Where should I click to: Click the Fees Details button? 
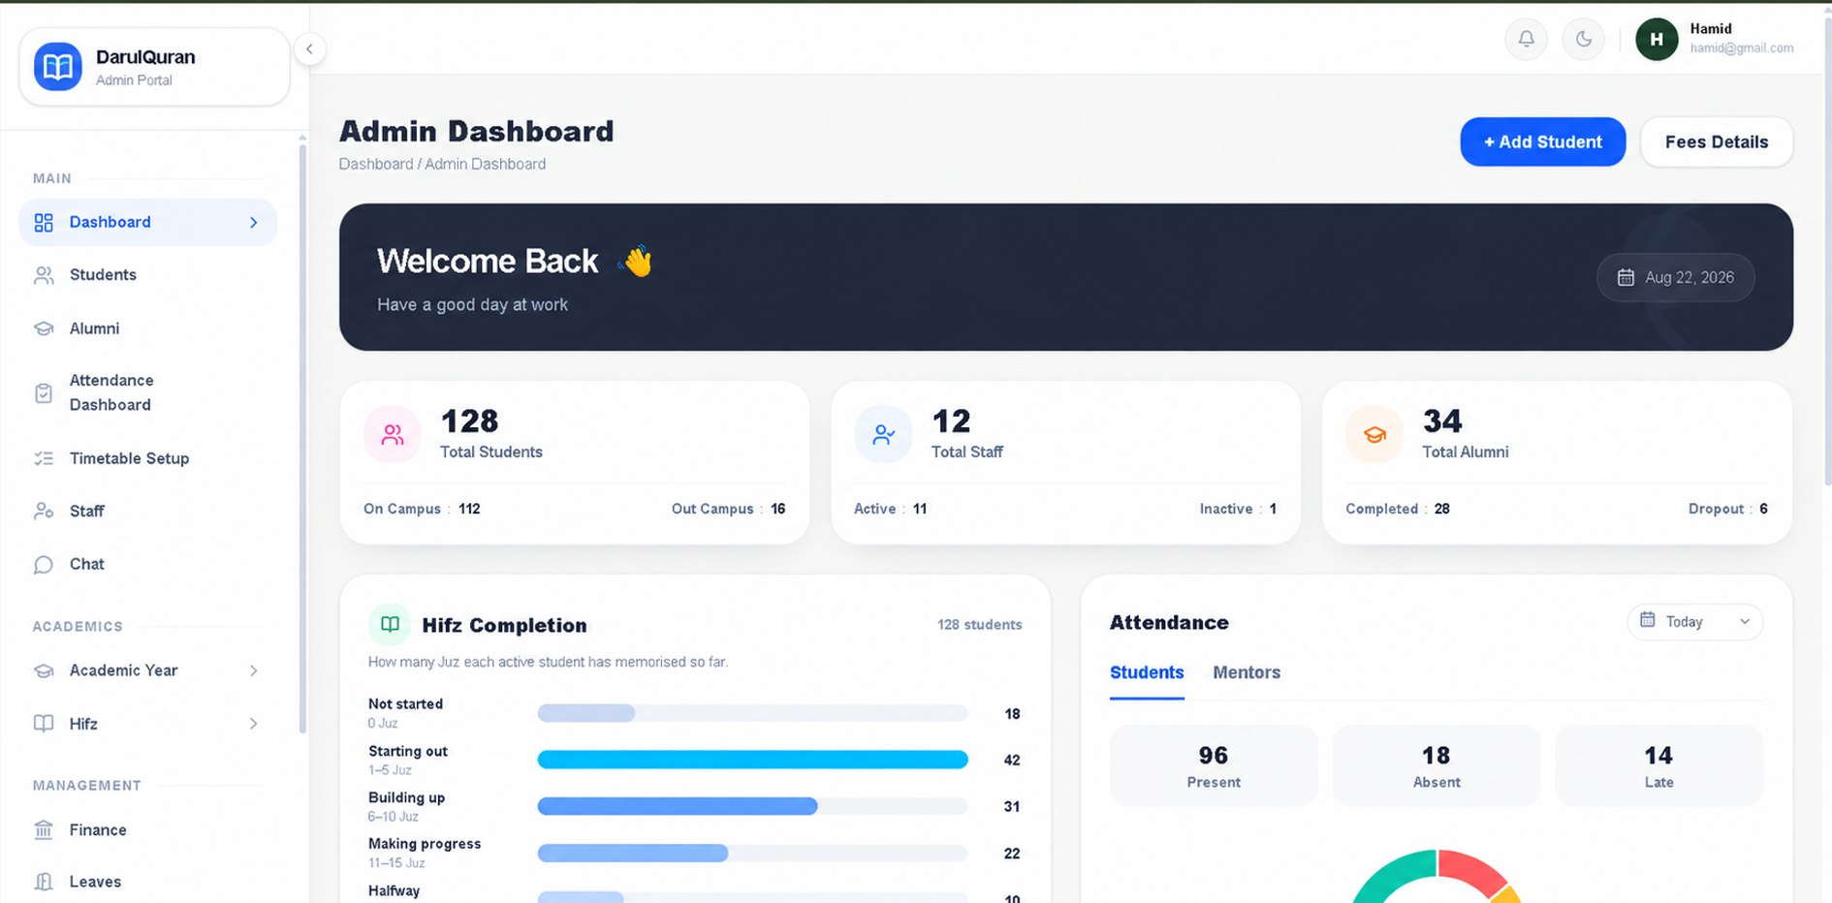point(1716,141)
